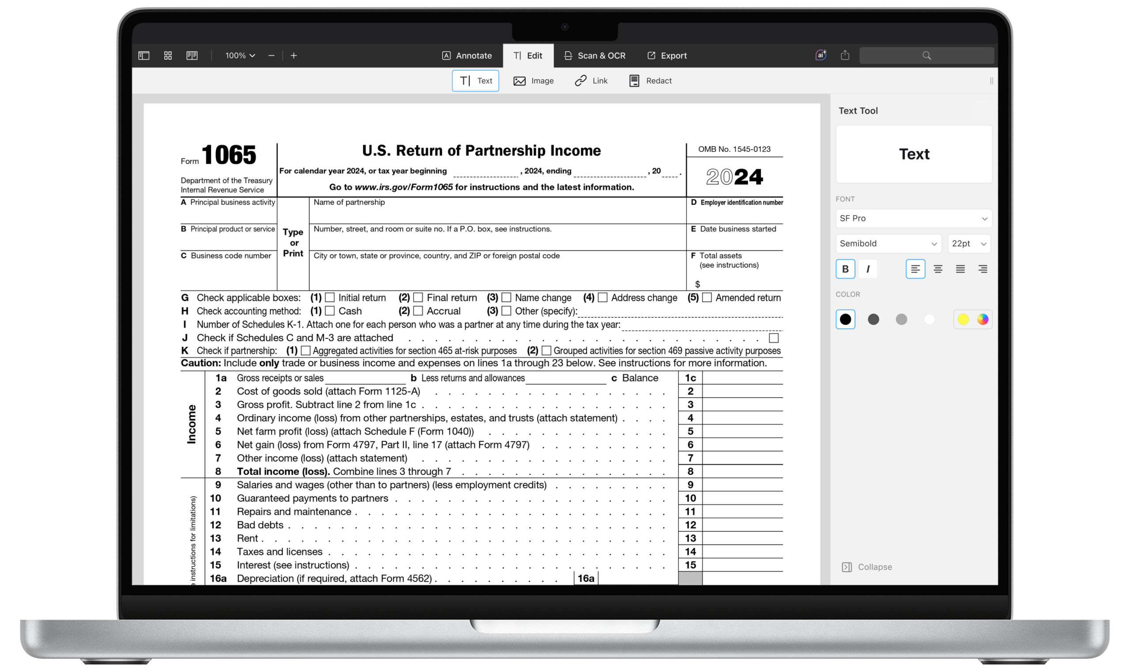Click the line 16a depreciation amount cell
This screenshot has height=672, width=1131.
point(638,579)
